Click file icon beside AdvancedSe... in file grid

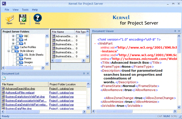point(54,36)
